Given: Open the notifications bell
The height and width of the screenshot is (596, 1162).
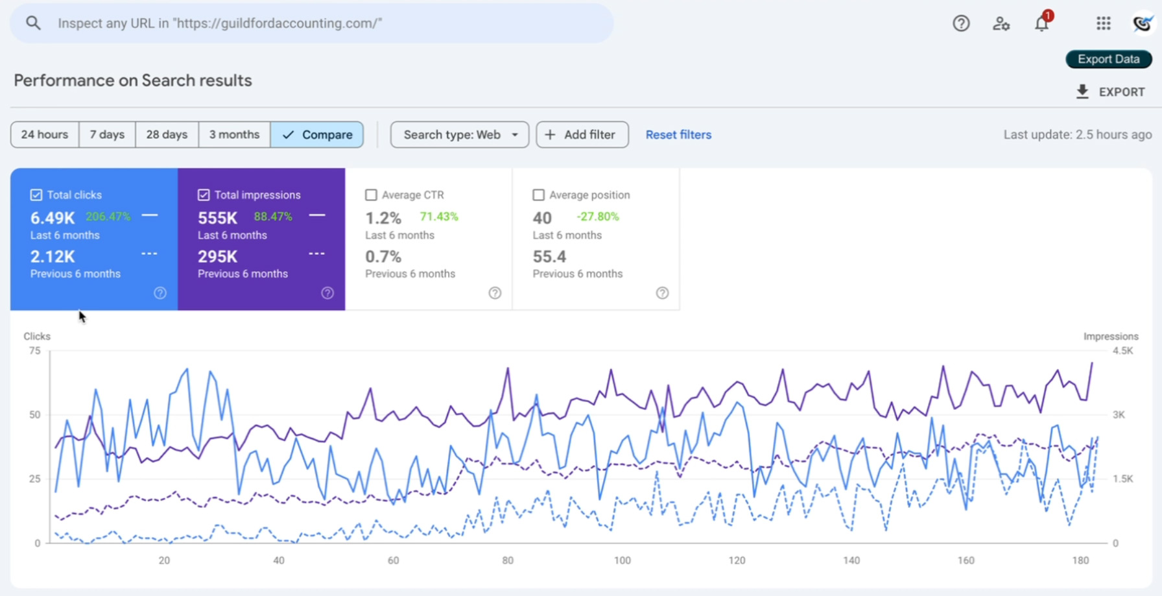Looking at the screenshot, I should click(x=1041, y=23).
